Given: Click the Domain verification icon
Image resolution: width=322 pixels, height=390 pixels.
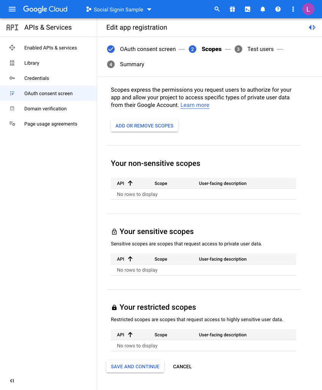Looking at the screenshot, I should coord(12,108).
